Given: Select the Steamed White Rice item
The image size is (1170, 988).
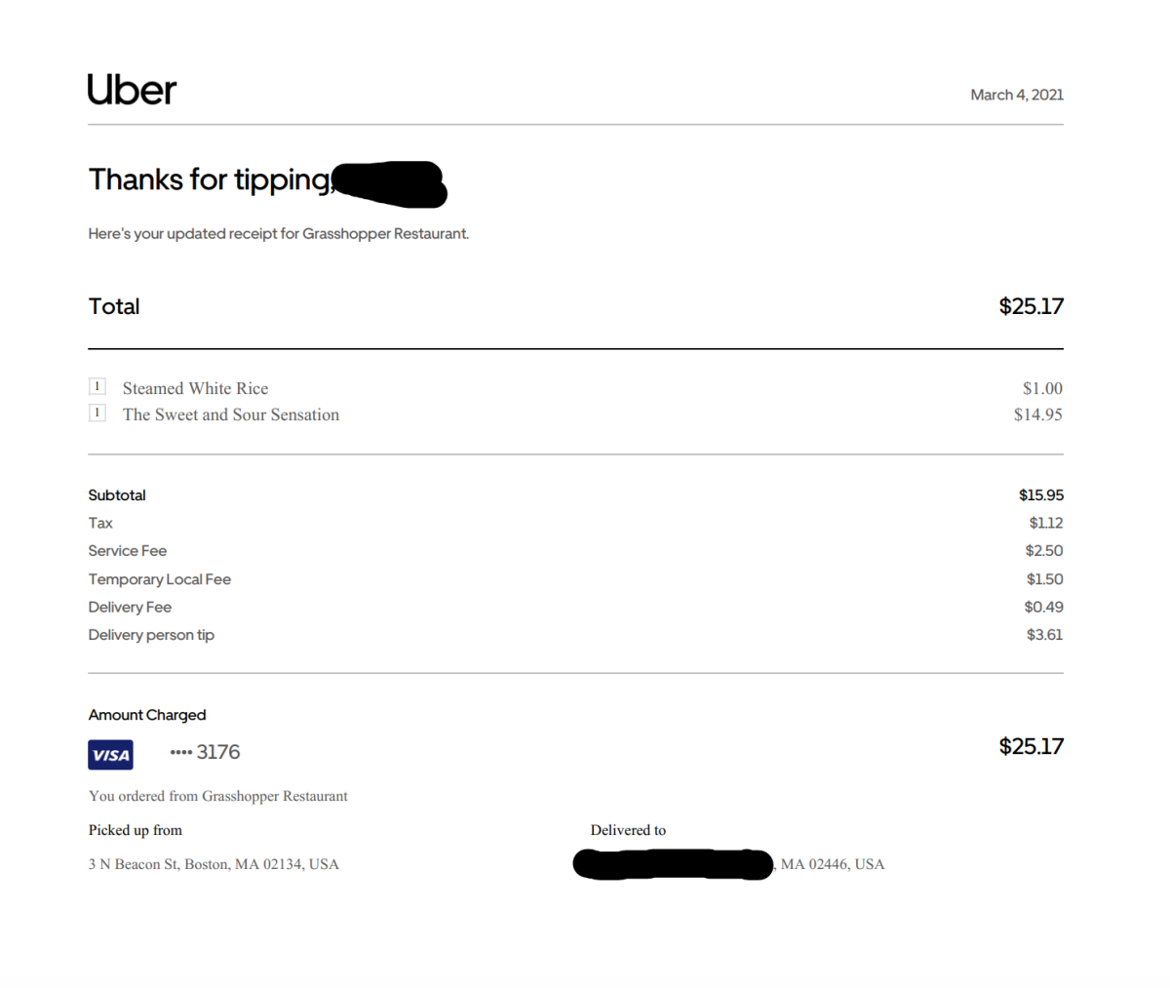Looking at the screenshot, I should point(195,388).
